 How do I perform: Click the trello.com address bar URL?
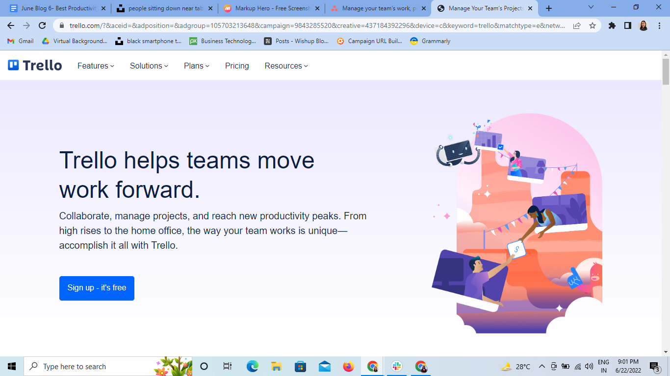(317, 25)
